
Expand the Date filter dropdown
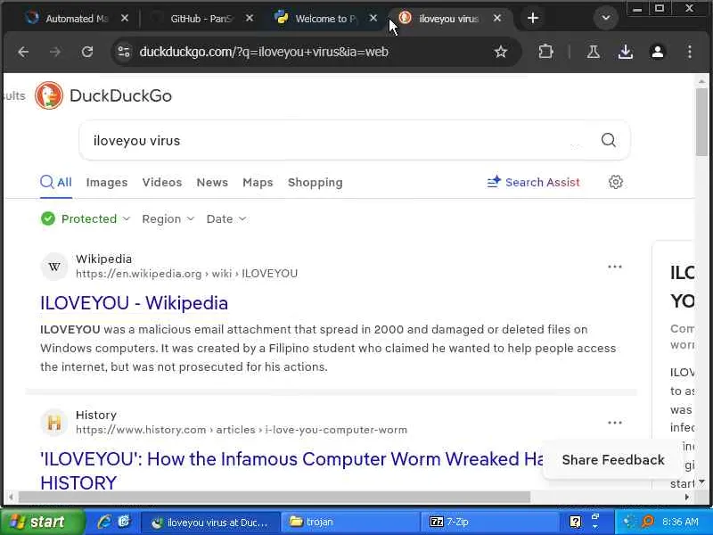pyautogui.click(x=226, y=218)
